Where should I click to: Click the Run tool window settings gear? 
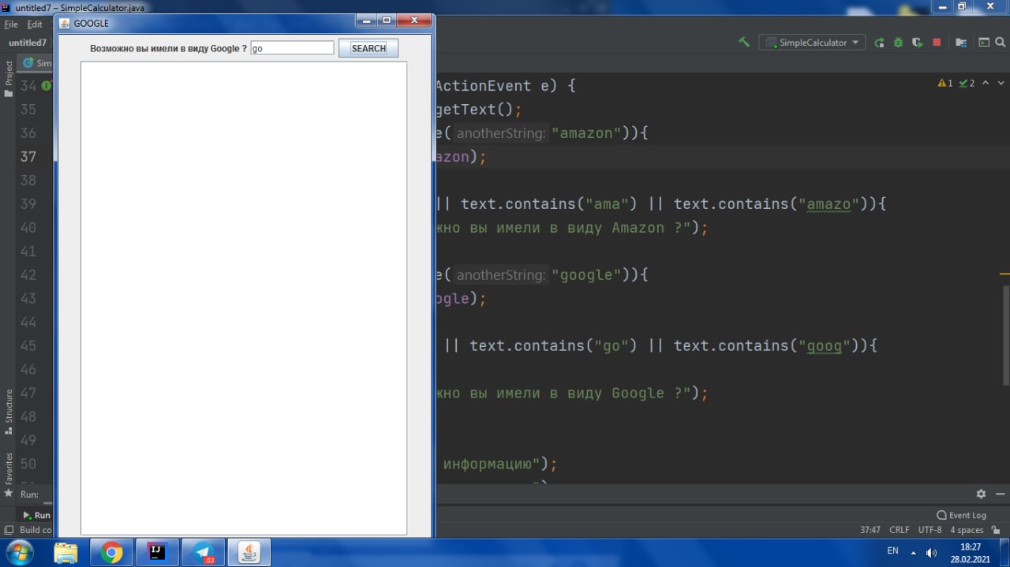pyautogui.click(x=981, y=494)
